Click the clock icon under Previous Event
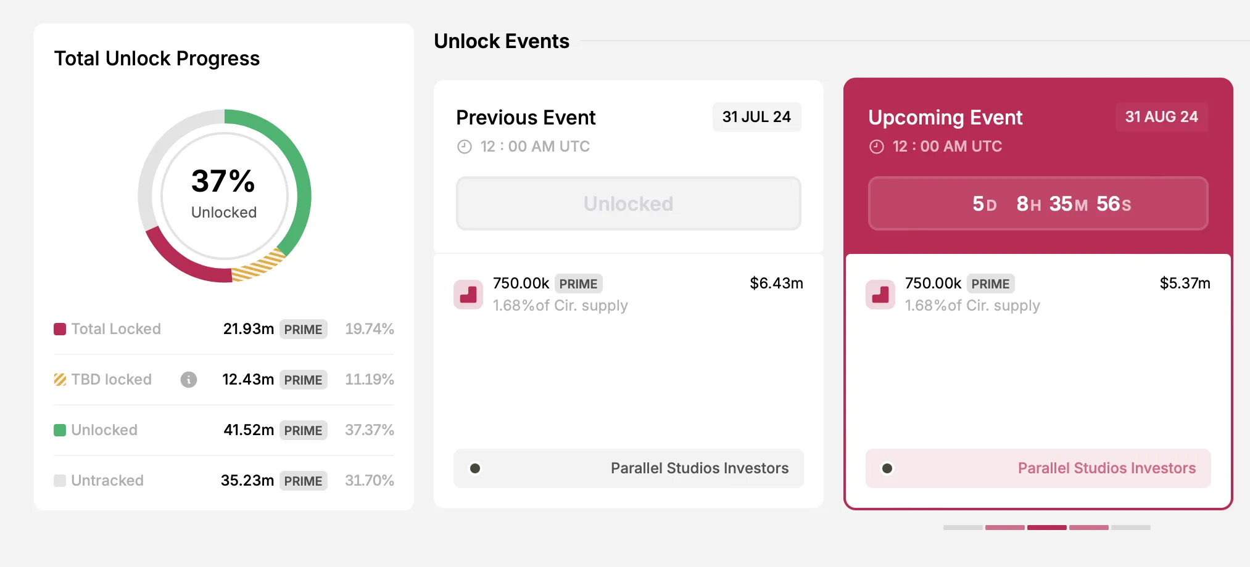The image size is (1250, 567). click(464, 147)
